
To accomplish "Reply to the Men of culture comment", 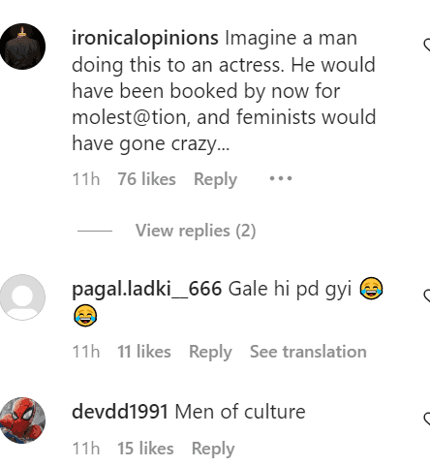I will coord(213,449).
